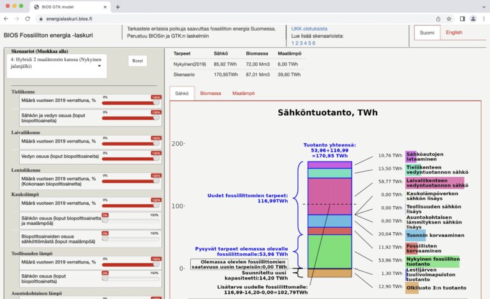The height and width of the screenshot is (299, 490).
Task: Click the Tuotanto yhteensä annotation text
Action: pos(330,150)
